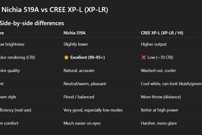Click the Harsher, more glare cell
202x135 pixels.
159,123
